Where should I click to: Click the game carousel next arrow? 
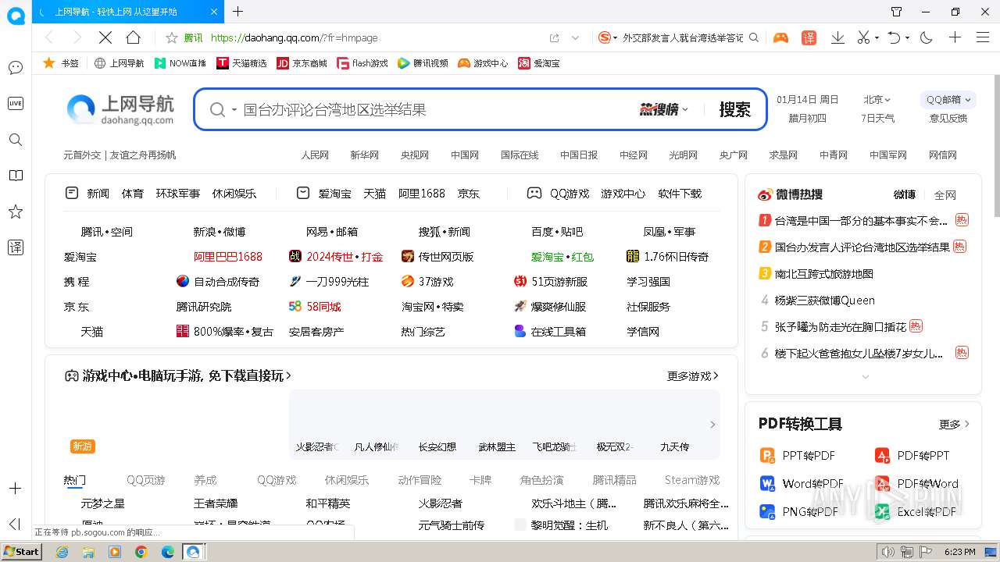[712, 425]
